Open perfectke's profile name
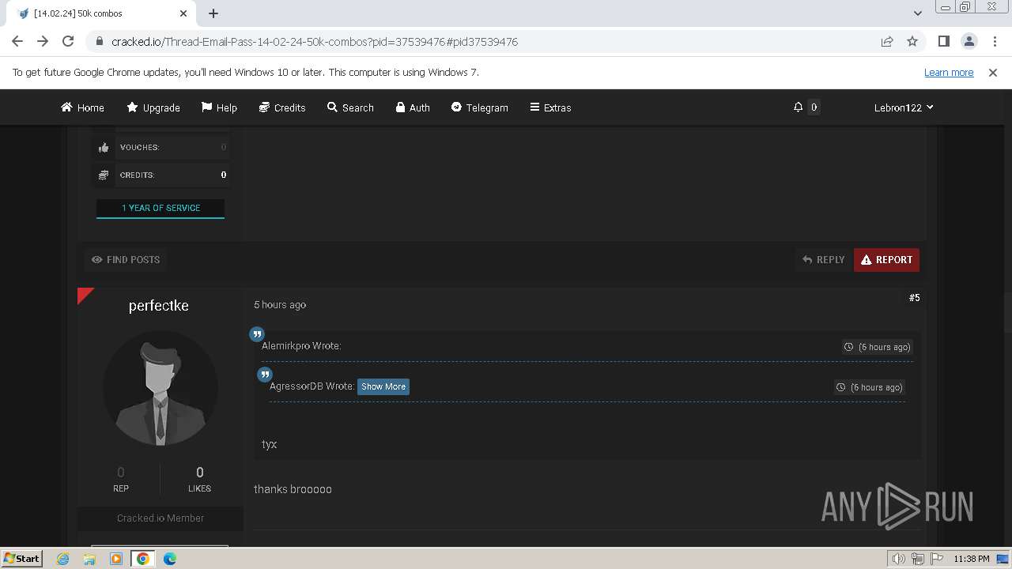The height and width of the screenshot is (569, 1012). pyautogui.click(x=159, y=306)
